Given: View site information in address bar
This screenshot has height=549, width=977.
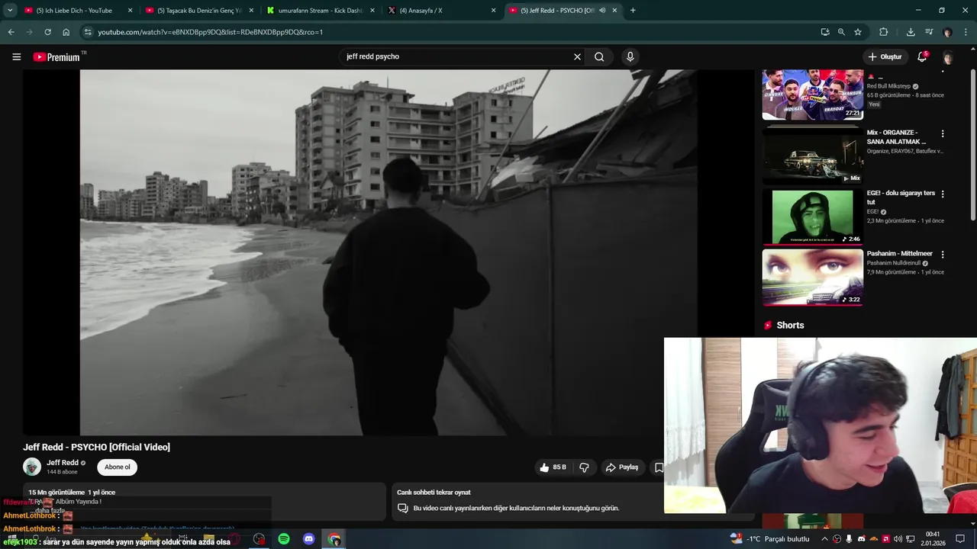Looking at the screenshot, I should coord(88,32).
